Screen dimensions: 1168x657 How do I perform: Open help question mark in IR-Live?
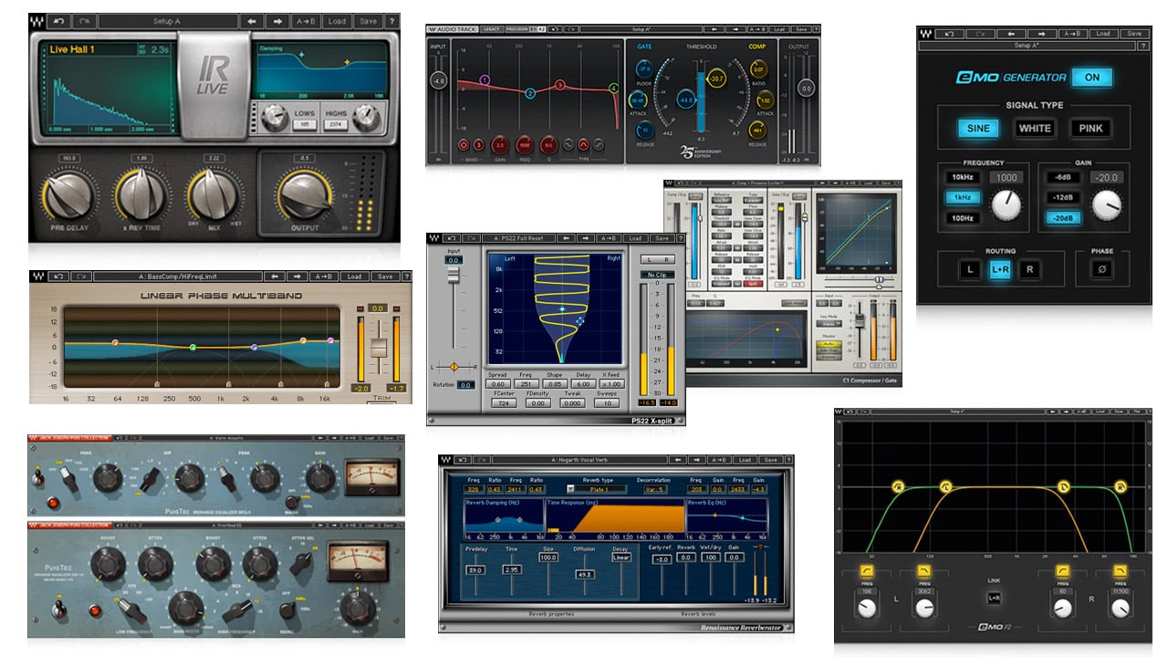point(391,20)
